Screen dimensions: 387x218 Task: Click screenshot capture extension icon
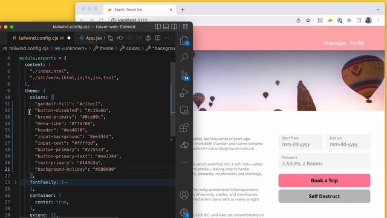(x=320, y=20)
